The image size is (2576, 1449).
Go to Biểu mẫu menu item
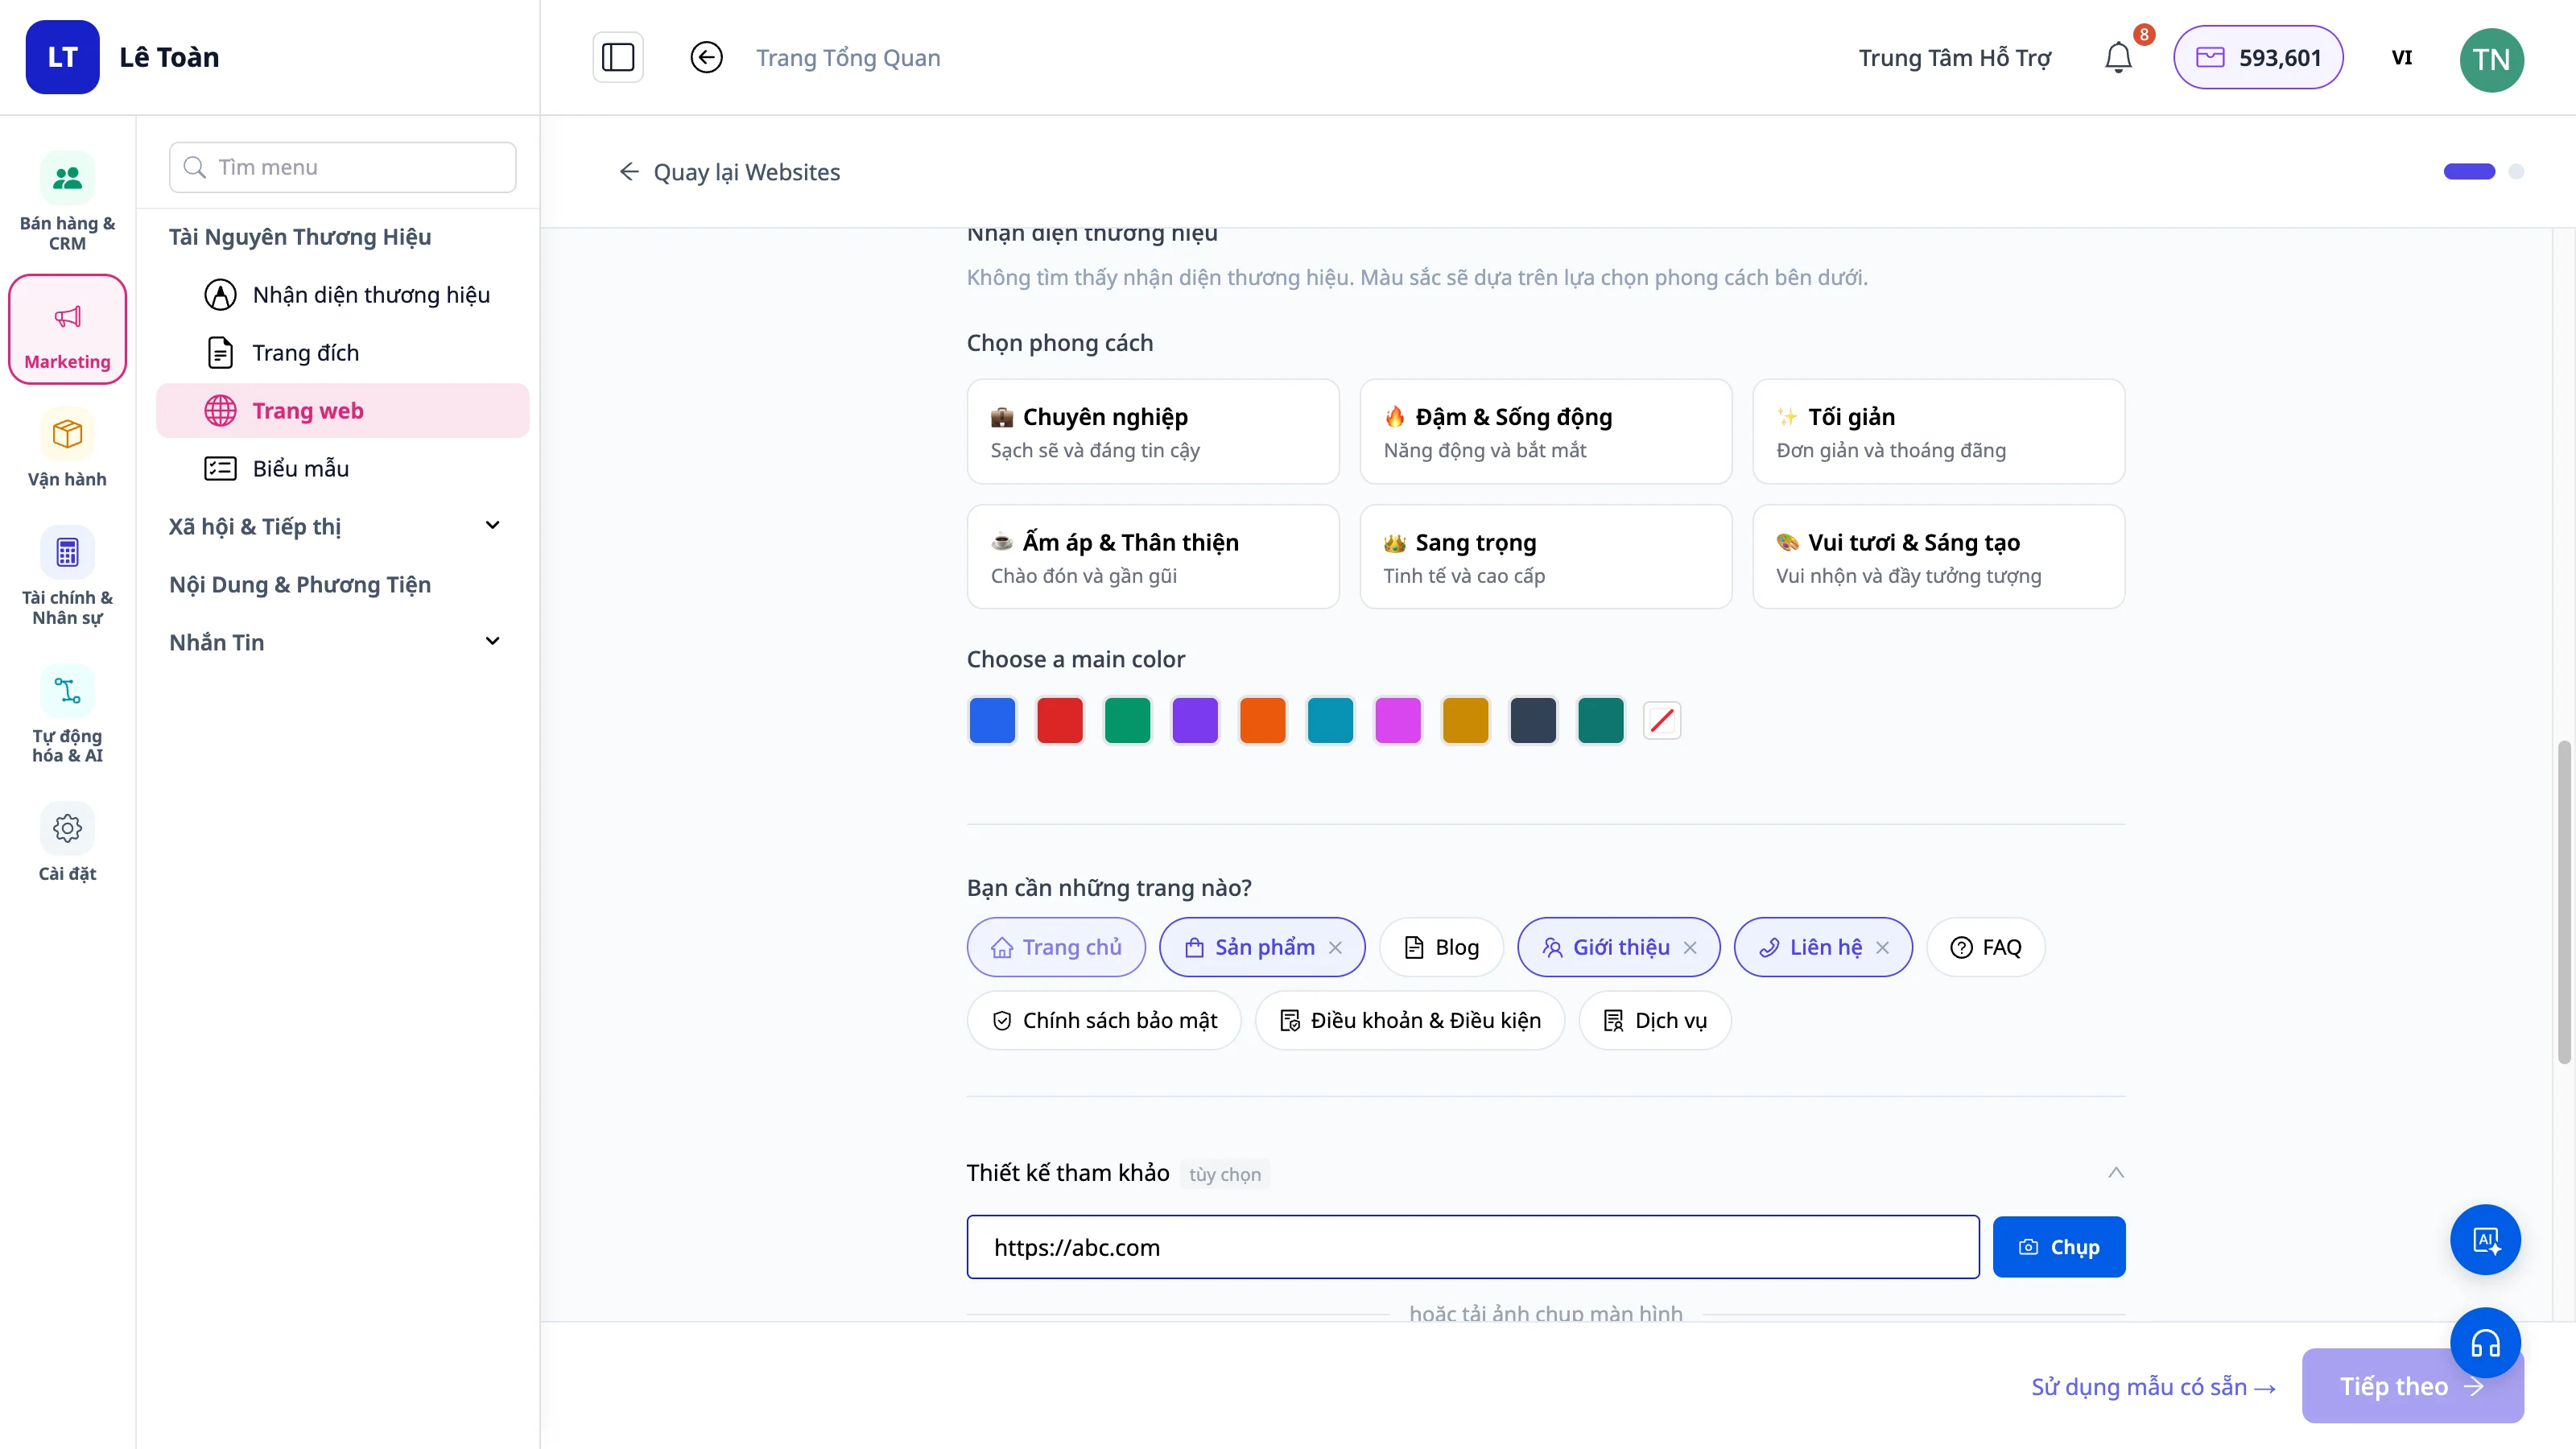coord(300,468)
